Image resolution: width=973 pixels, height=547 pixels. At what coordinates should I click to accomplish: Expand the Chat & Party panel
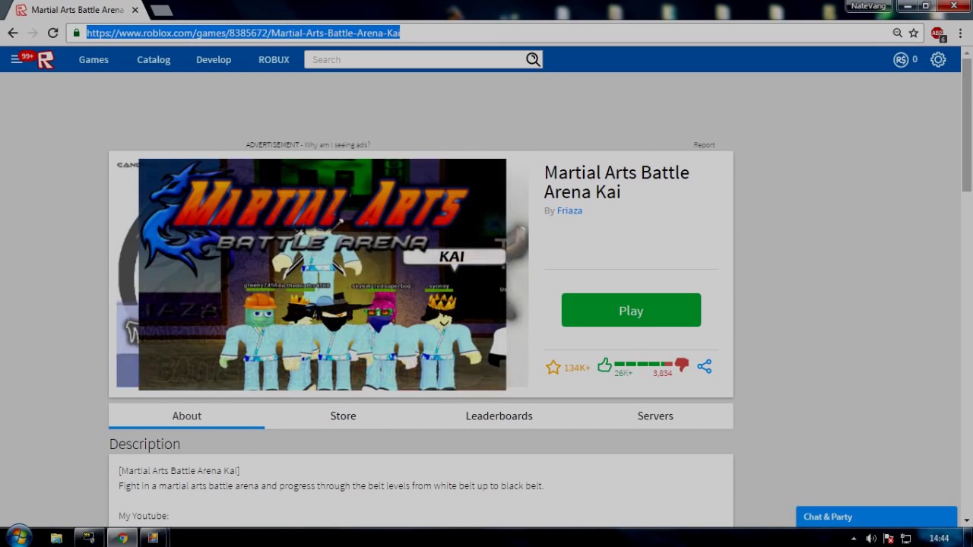click(x=876, y=517)
